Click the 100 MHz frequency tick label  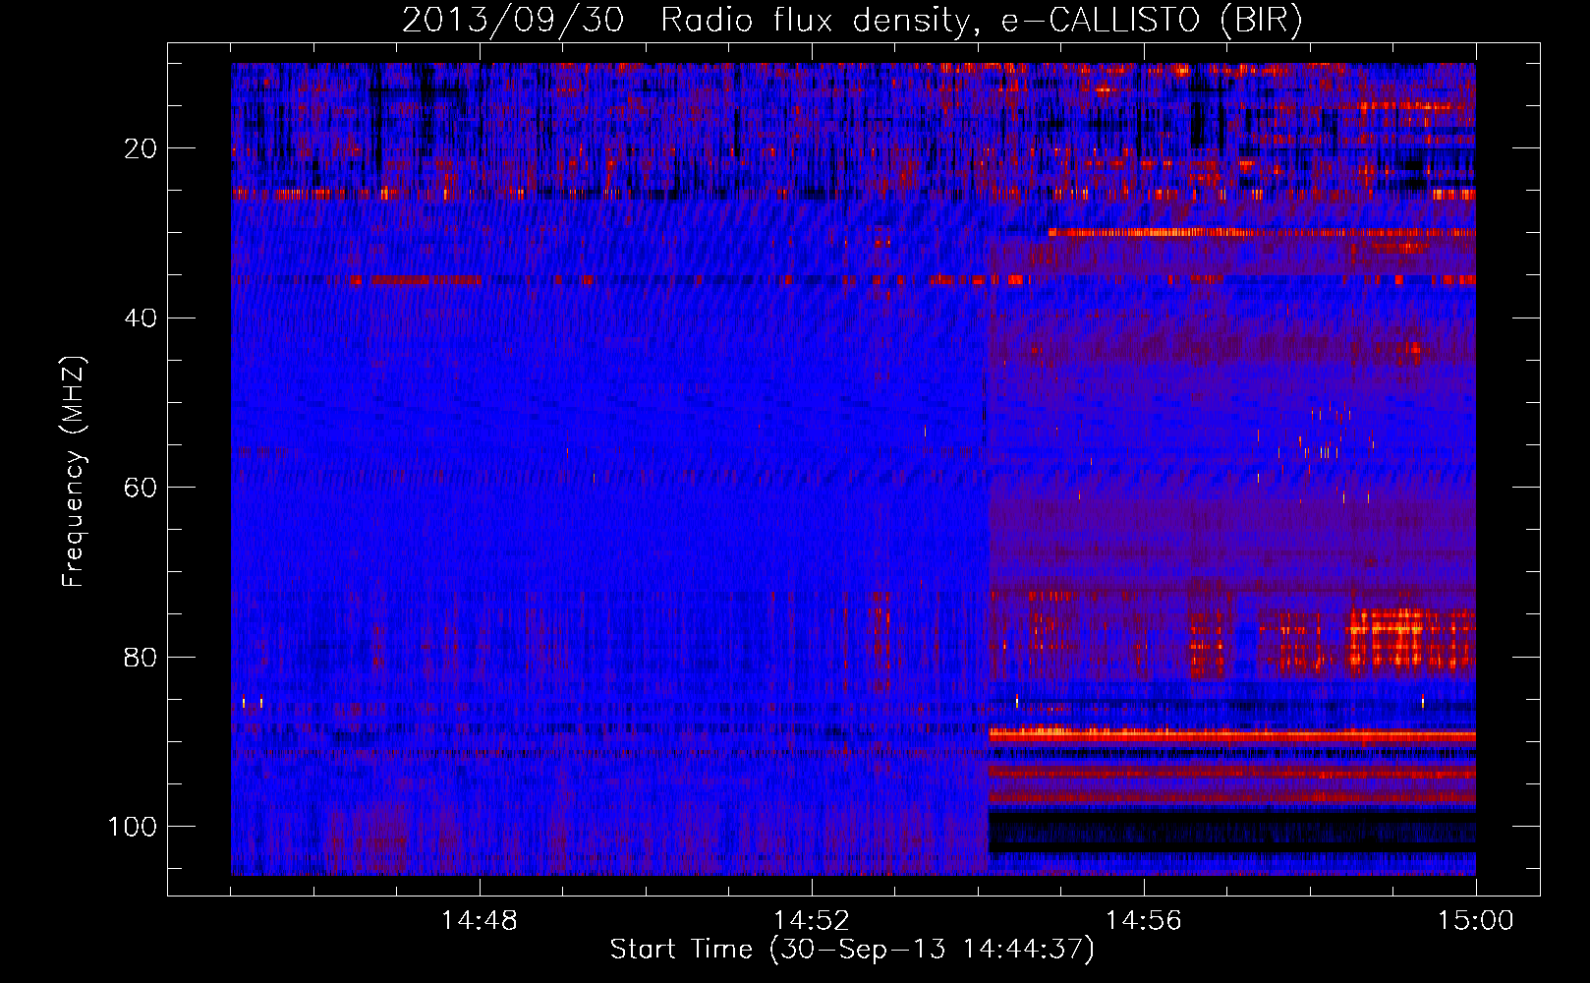tap(133, 827)
